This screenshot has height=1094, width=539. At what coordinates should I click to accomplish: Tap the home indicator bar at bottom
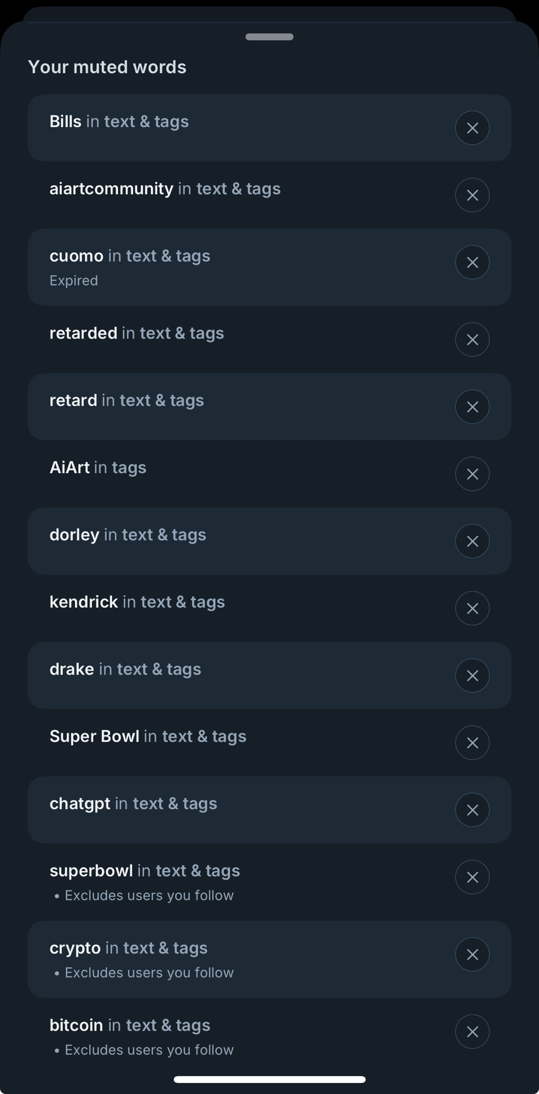(x=269, y=1079)
